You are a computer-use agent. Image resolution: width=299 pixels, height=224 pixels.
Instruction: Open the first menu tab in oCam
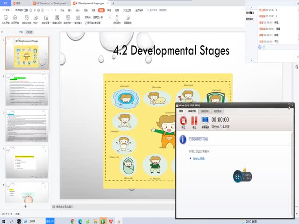(x=181, y=111)
